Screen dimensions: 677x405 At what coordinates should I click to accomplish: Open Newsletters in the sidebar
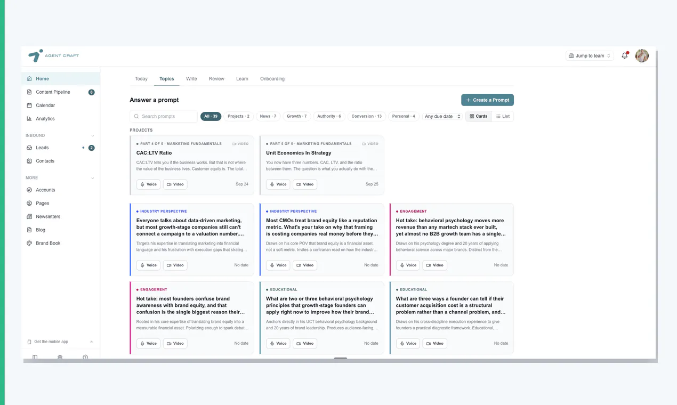[60, 216]
